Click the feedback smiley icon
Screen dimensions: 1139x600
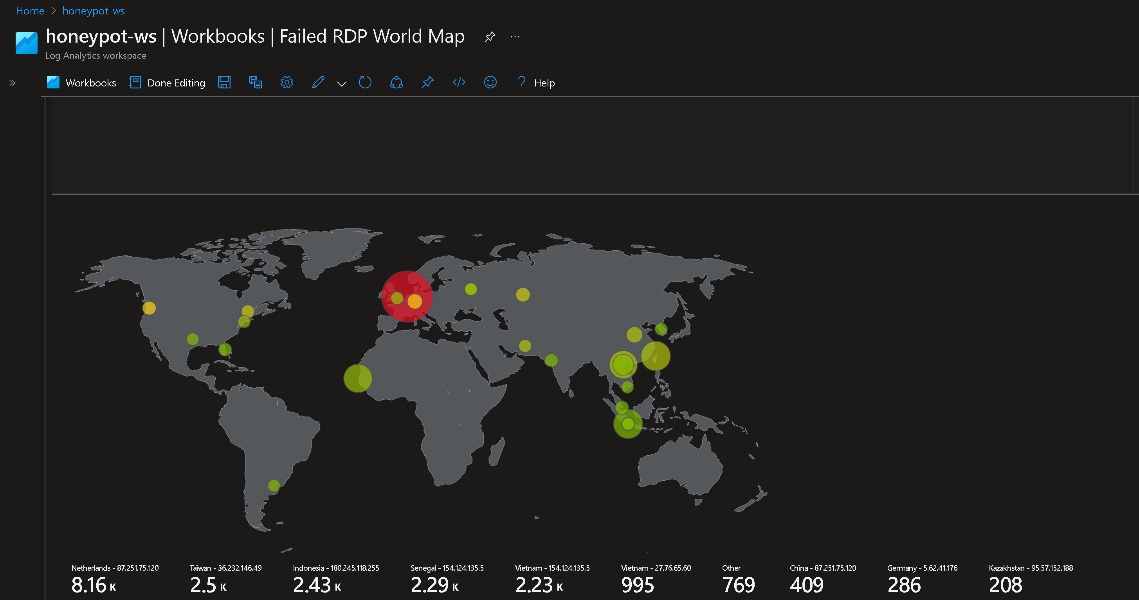(x=490, y=82)
